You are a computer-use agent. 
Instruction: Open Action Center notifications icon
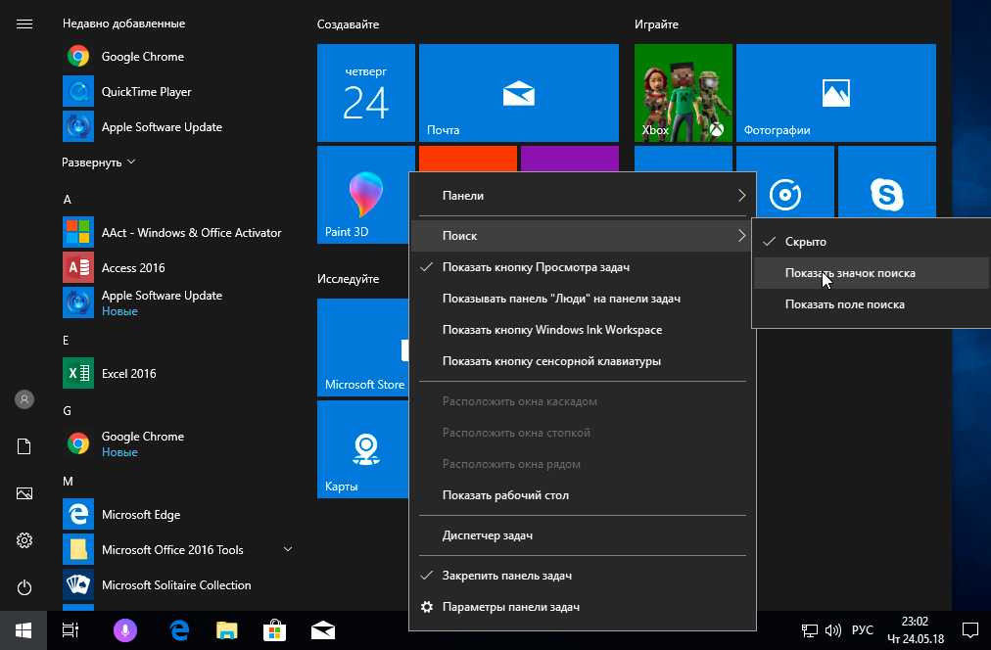click(970, 630)
